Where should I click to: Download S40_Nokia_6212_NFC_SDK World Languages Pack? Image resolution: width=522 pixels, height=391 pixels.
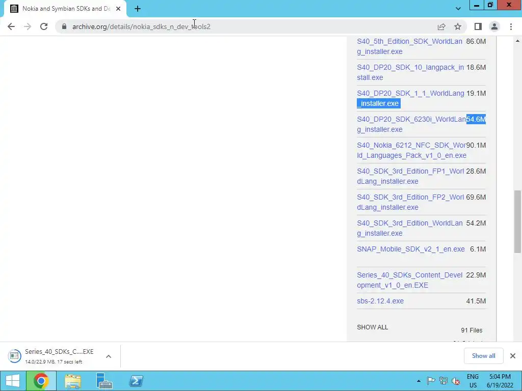click(411, 150)
